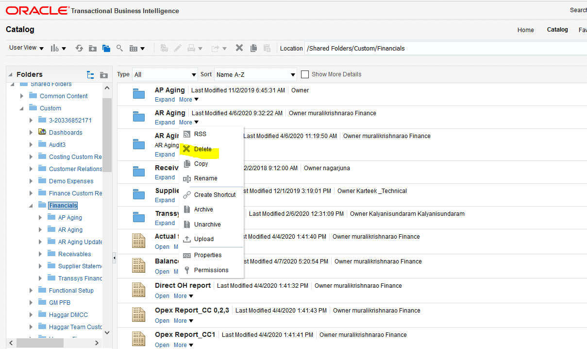Choose Unarchive from the More menu
This screenshot has height=349, width=587.
(211, 225)
